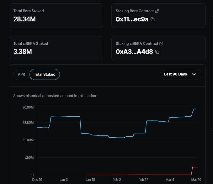The width and height of the screenshot is (213, 184).
Task: Click the 0xA3...A4d8 address text
Action: [134, 52]
